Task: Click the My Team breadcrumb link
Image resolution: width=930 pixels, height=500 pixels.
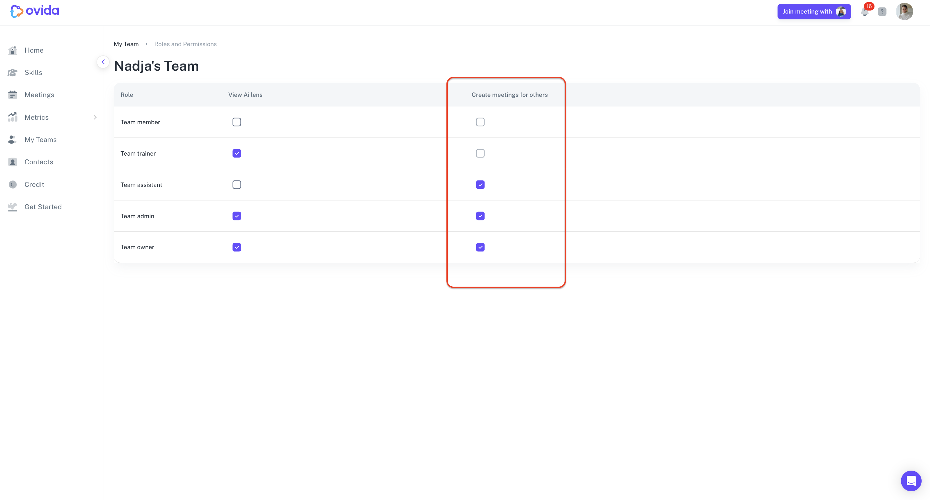Action: click(126, 44)
